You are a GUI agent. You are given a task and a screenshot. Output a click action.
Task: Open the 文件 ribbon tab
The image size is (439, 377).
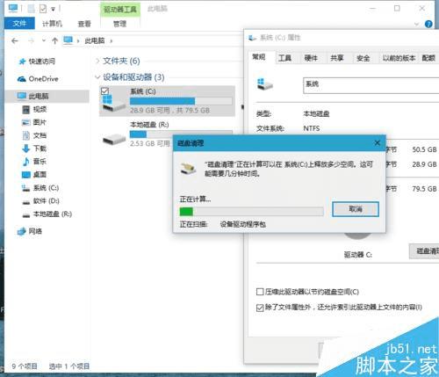[x=19, y=23]
